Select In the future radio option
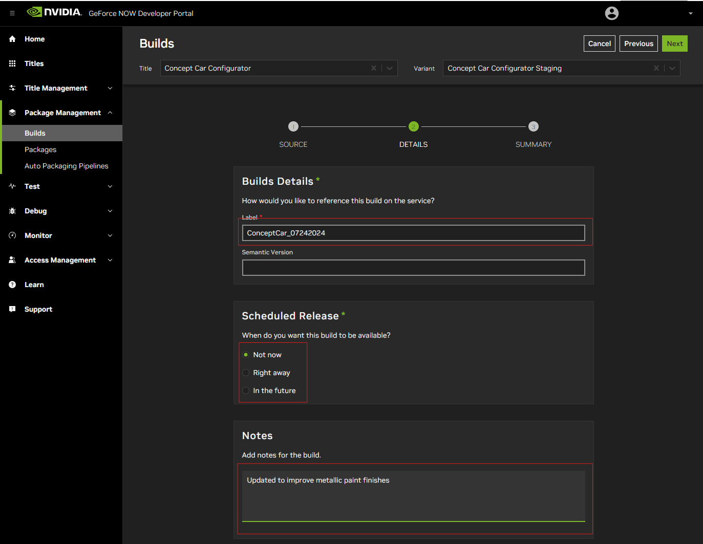The width and height of the screenshot is (703, 544). pyautogui.click(x=246, y=390)
